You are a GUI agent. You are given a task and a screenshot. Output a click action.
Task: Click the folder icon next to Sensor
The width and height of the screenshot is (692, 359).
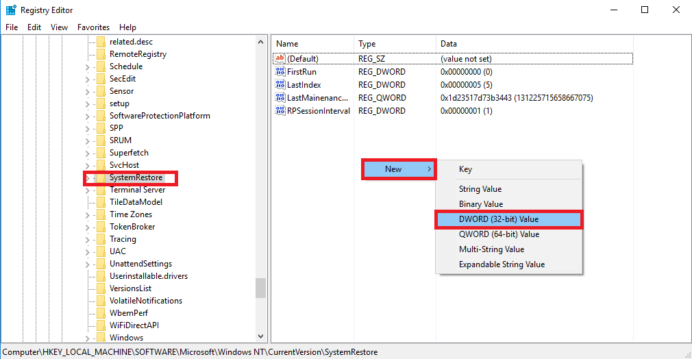(x=101, y=91)
